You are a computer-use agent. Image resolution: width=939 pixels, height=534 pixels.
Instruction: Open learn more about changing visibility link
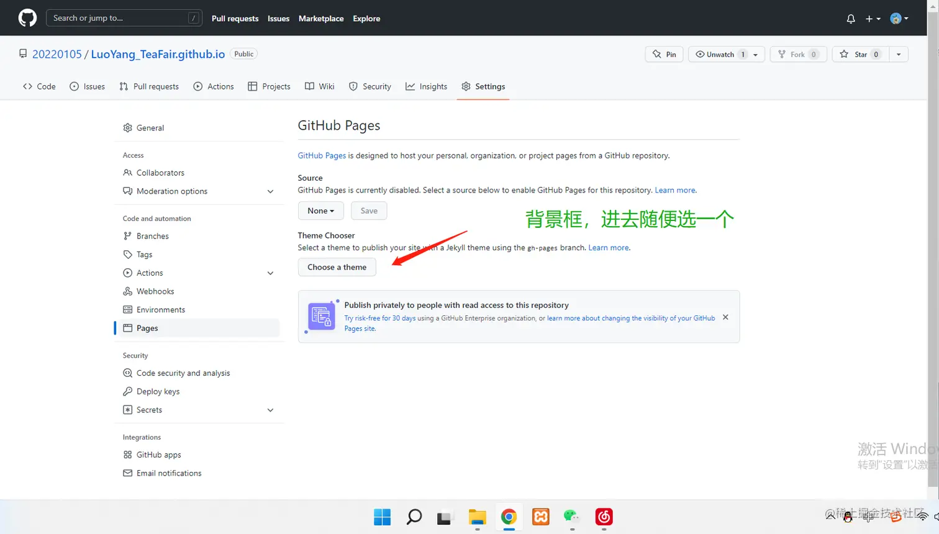pyautogui.click(x=631, y=318)
